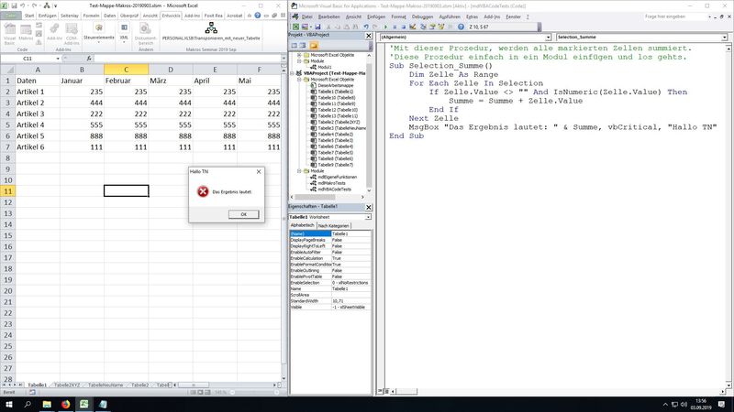Click the Dokumentbereich icon in Excel ribbon
Viewport: 734px width, 412px height.
[x=145, y=34]
